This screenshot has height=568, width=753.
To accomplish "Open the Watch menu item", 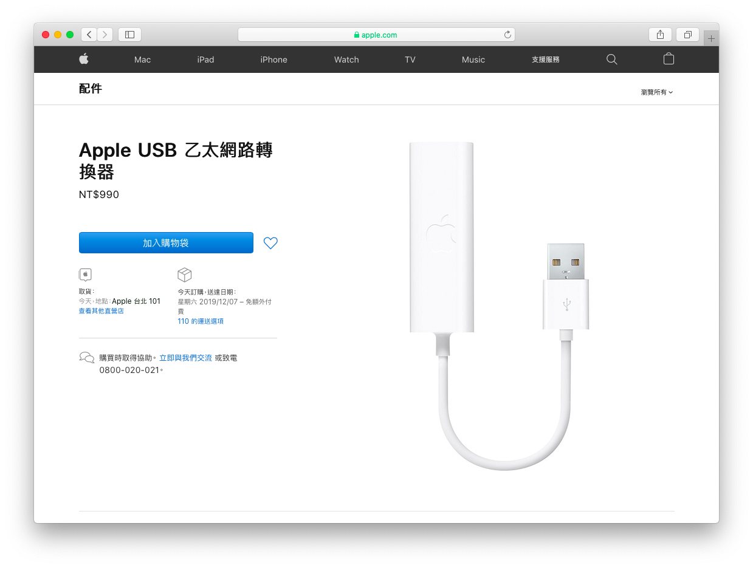I will pyautogui.click(x=346, y=60).
